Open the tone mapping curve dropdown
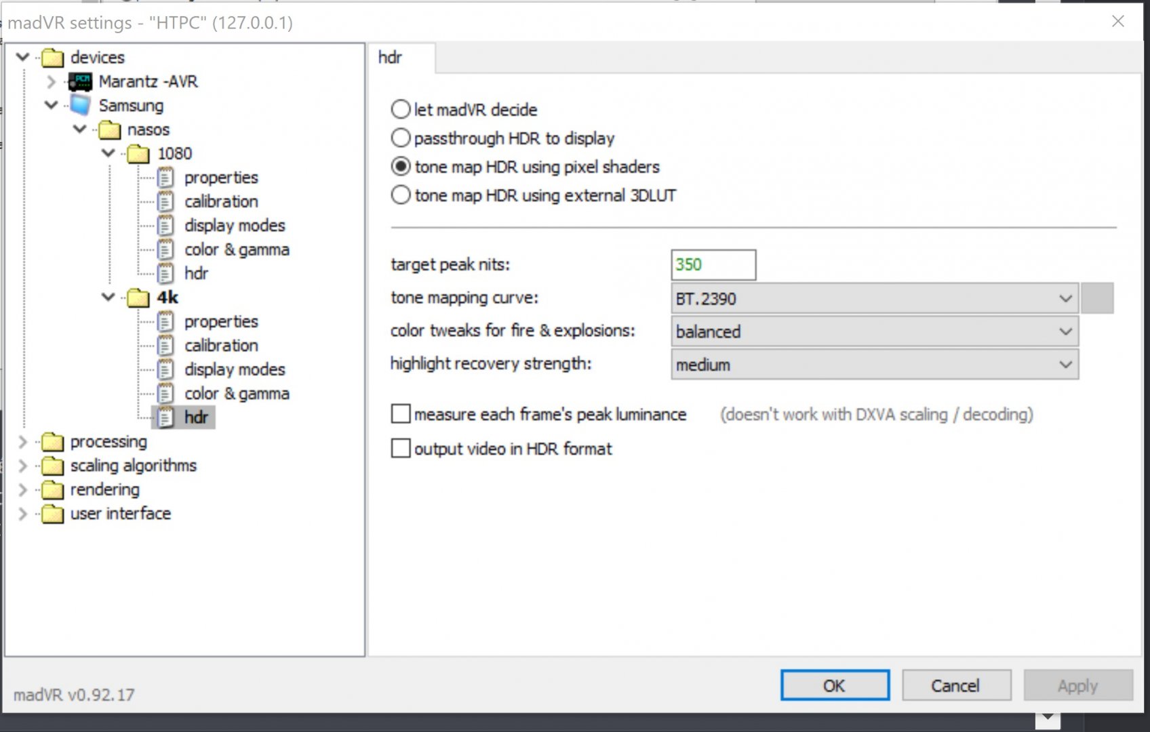The height and width of the screenshot is (732, 1150). pyautogui.click(x=874, y=299)
